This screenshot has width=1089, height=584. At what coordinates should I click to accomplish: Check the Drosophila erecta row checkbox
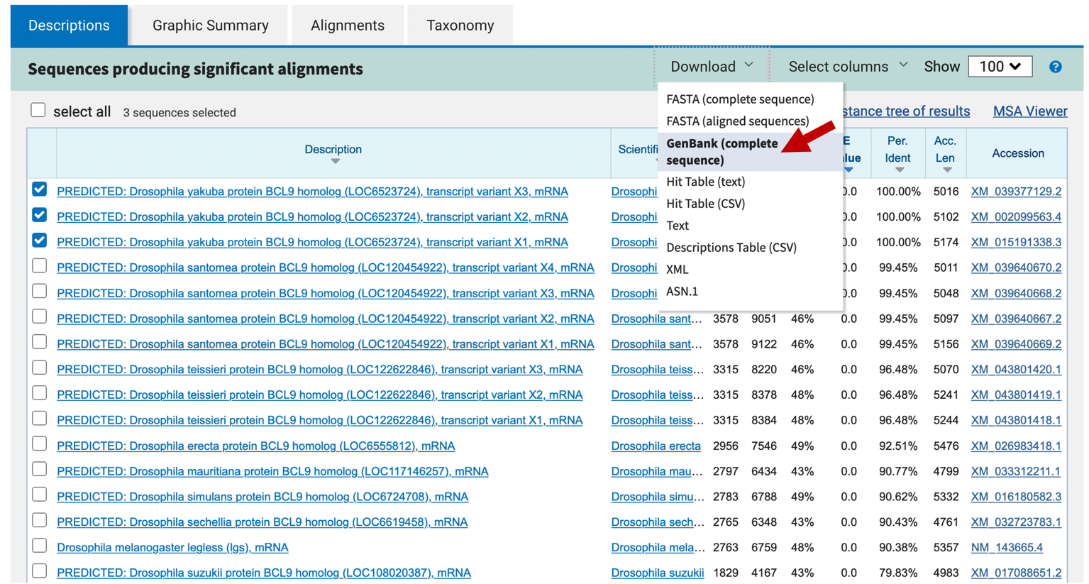pos(40,444)
